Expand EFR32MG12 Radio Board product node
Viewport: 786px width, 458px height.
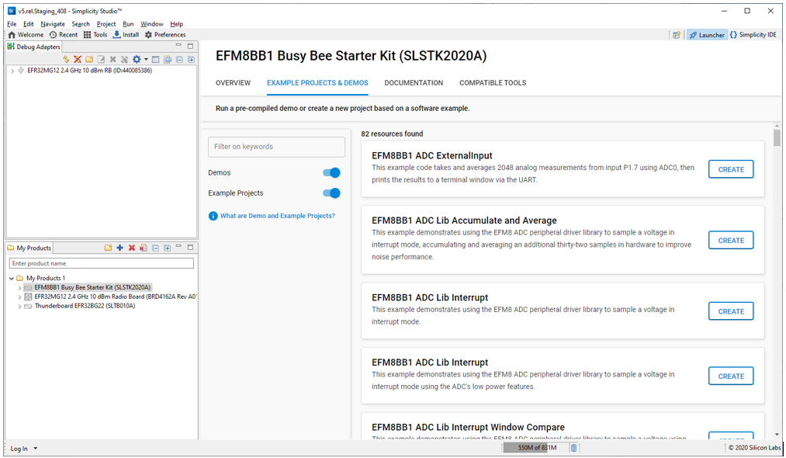[x=19, y=297]
